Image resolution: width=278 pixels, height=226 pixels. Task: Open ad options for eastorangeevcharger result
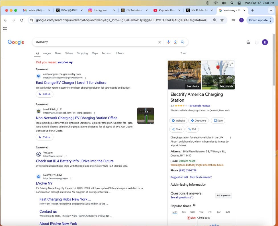(x=85, y=78)
